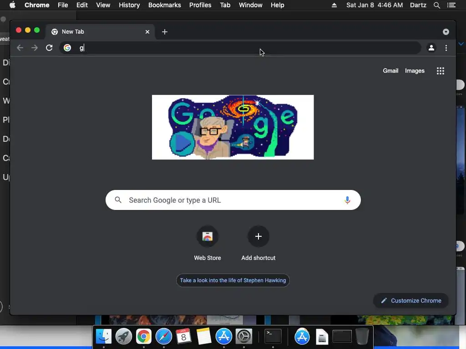
Task: Open the File menu
Action: click(63, 5)
